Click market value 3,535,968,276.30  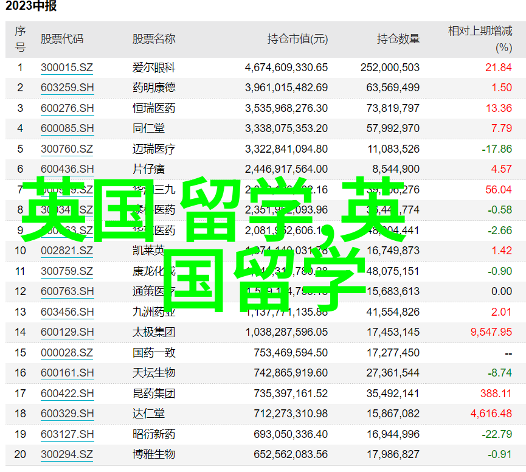286,108
